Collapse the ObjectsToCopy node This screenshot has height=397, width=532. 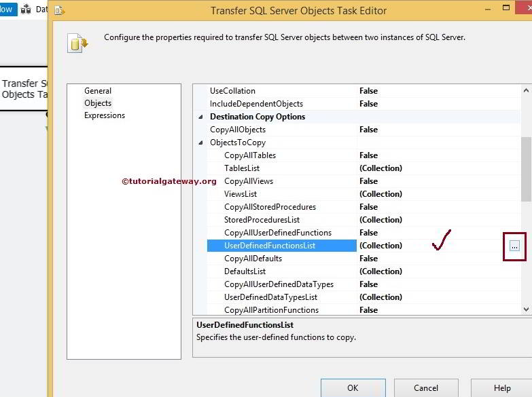pyautogui.click(x=200, y=143)
